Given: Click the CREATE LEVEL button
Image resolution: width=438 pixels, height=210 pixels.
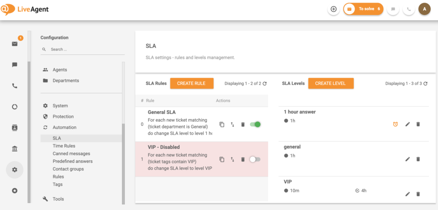Looking at the screenshot, I should [330, 83].
